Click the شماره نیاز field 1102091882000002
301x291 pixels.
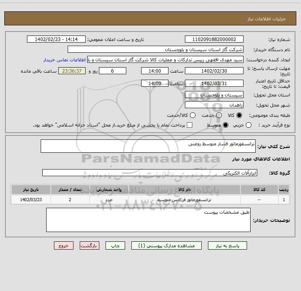tap(214, 39)
